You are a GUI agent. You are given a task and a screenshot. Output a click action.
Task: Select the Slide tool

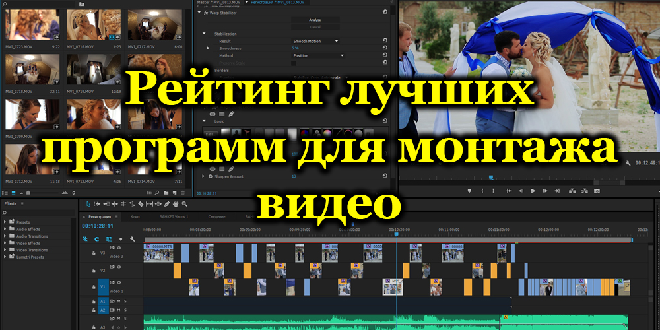click(x=158, y=204)
